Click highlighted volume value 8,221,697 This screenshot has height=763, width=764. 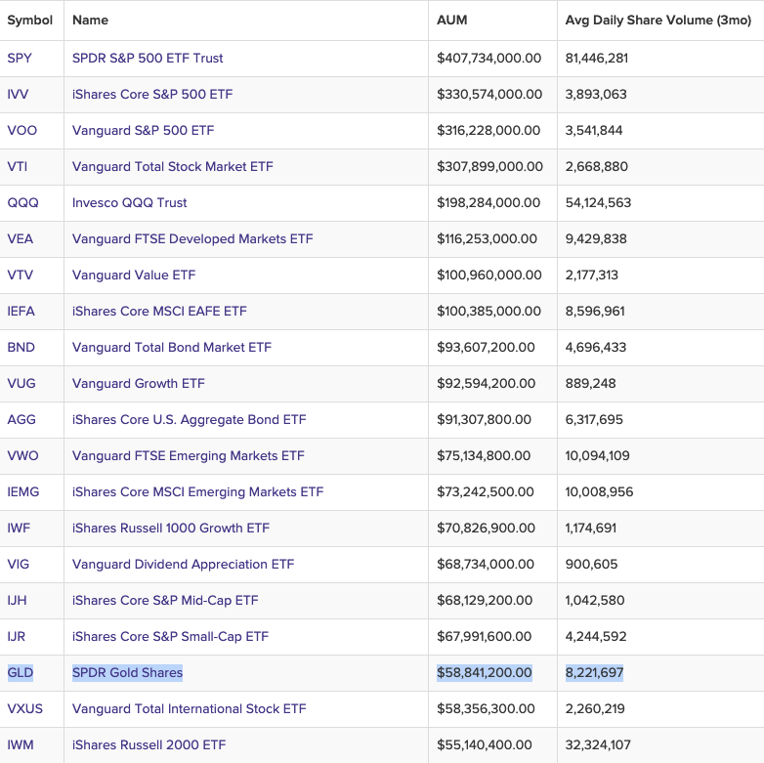click(594, 672)
